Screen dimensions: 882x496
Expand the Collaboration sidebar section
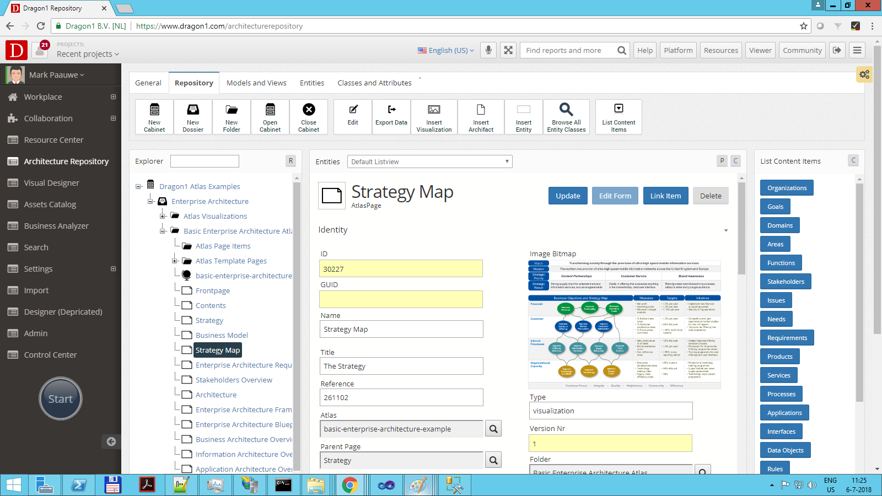[113, 118]
